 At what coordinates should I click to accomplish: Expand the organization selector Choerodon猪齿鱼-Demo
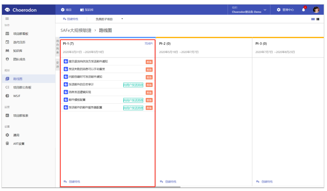249,10
